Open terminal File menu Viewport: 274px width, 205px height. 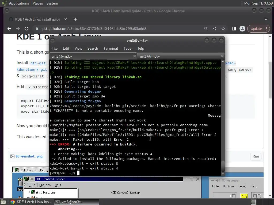(55, 49)
